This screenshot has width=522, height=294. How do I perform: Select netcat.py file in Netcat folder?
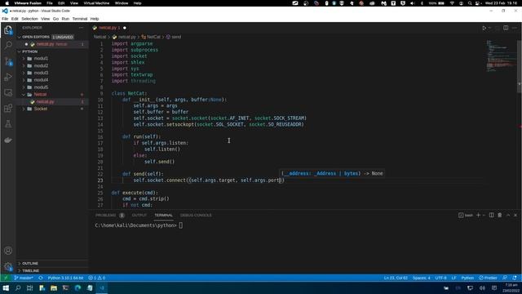pyautogui.click(x=46, y=101)
